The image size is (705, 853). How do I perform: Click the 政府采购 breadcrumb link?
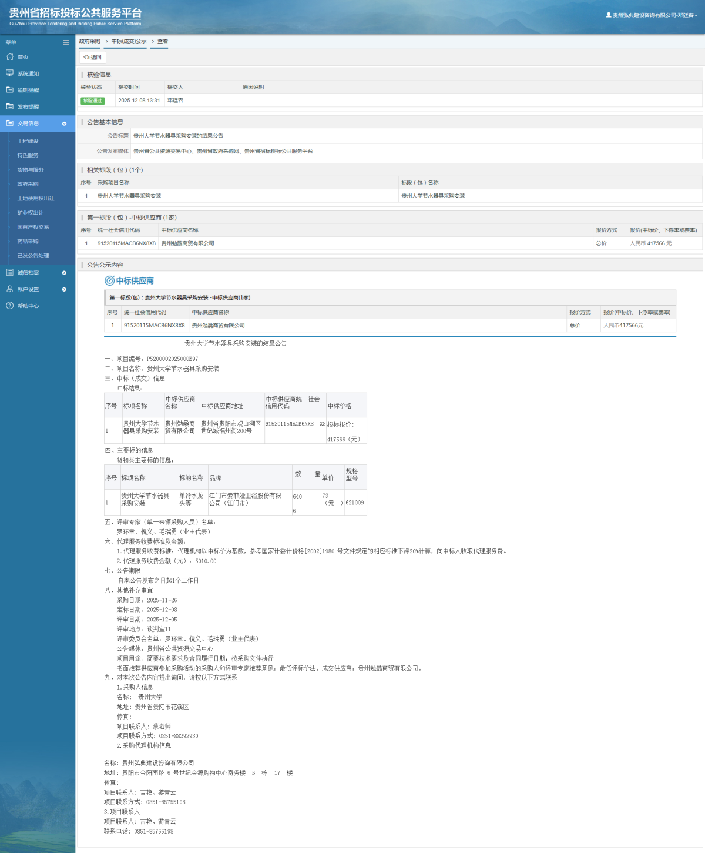pos(89,41)
